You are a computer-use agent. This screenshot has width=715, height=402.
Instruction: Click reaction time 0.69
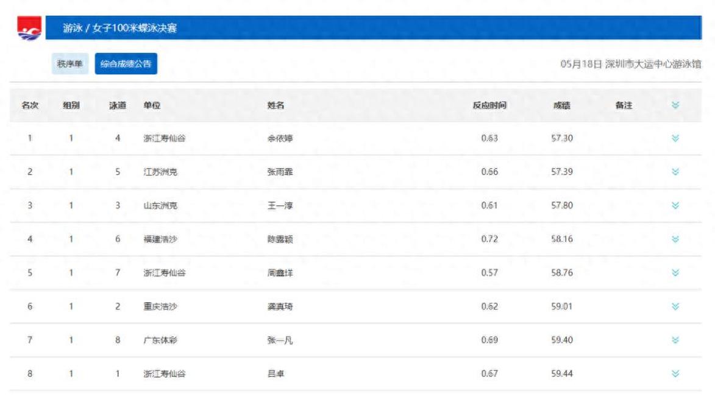[x=489, y=340]
